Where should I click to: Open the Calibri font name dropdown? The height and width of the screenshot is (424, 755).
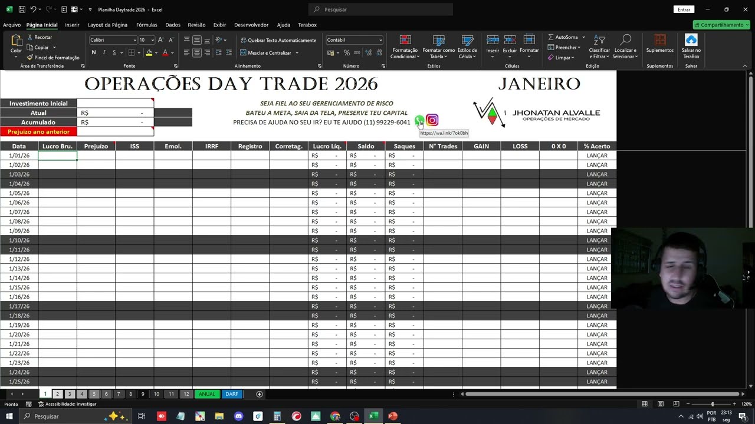click(x=134, y=40)
